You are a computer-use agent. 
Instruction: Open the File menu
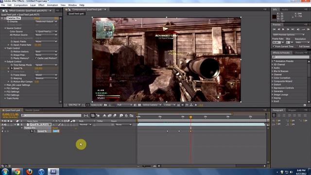(3, 5)
